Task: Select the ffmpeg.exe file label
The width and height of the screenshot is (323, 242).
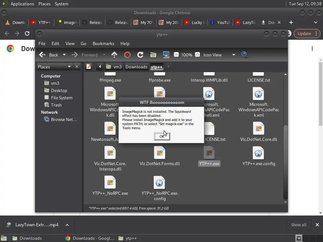Action: tap(110, 80)
